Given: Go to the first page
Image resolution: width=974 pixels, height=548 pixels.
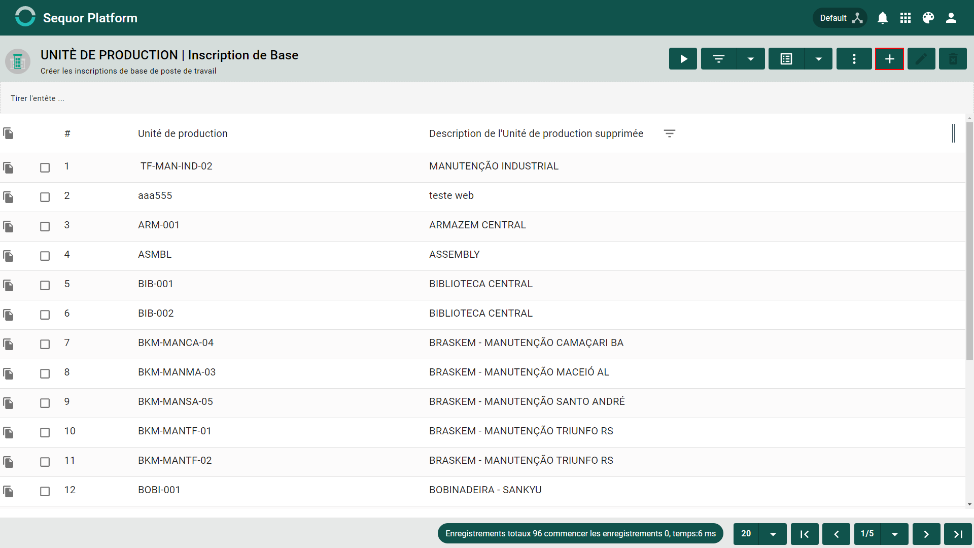Looking at the screenshot, I should [805, 534].
